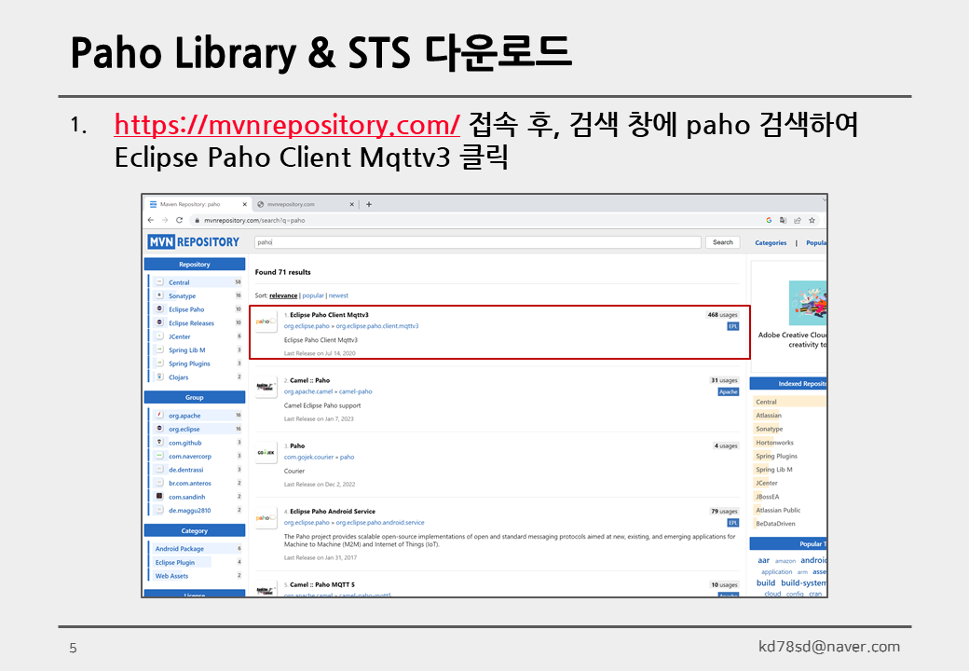Click 31 usages on Camel :: Paho
969x671 pixels.
click(x=724, y=380)
